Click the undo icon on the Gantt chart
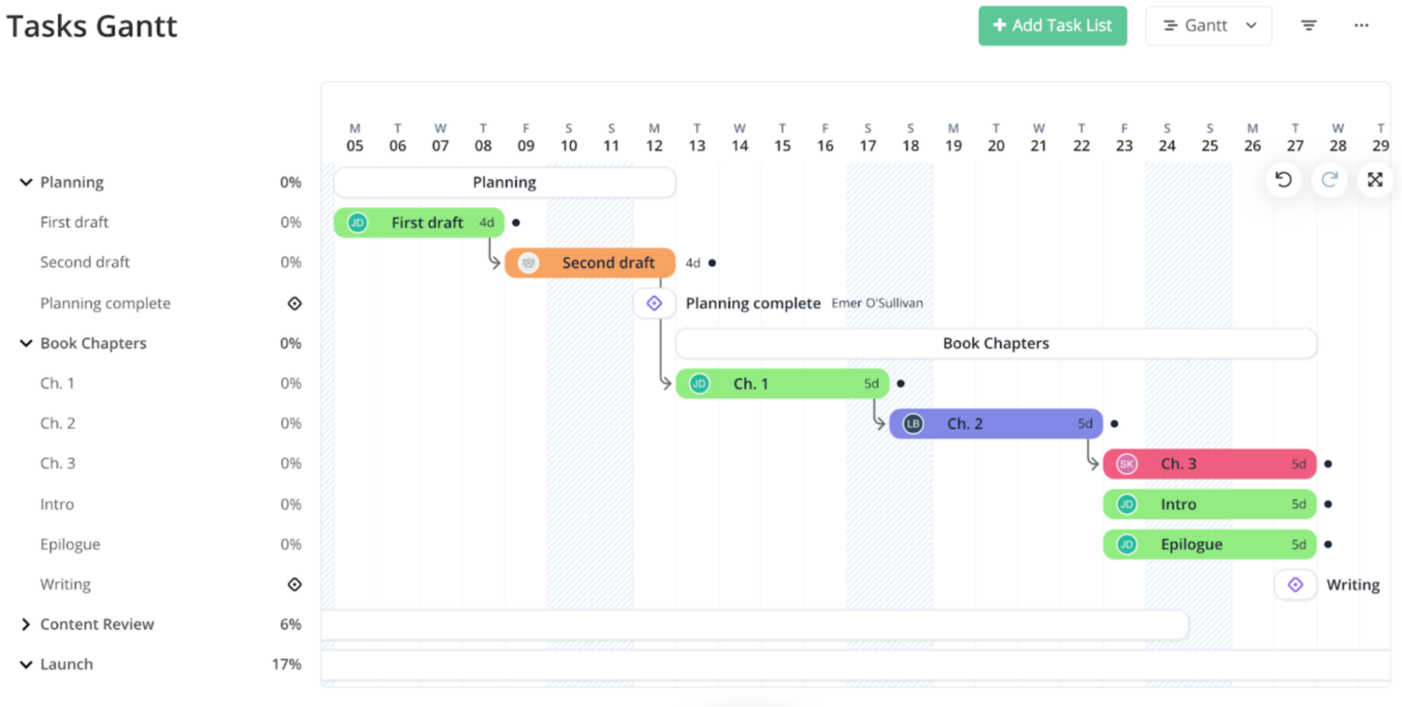The image size is (1402, 707). (x=1282, y=179)
